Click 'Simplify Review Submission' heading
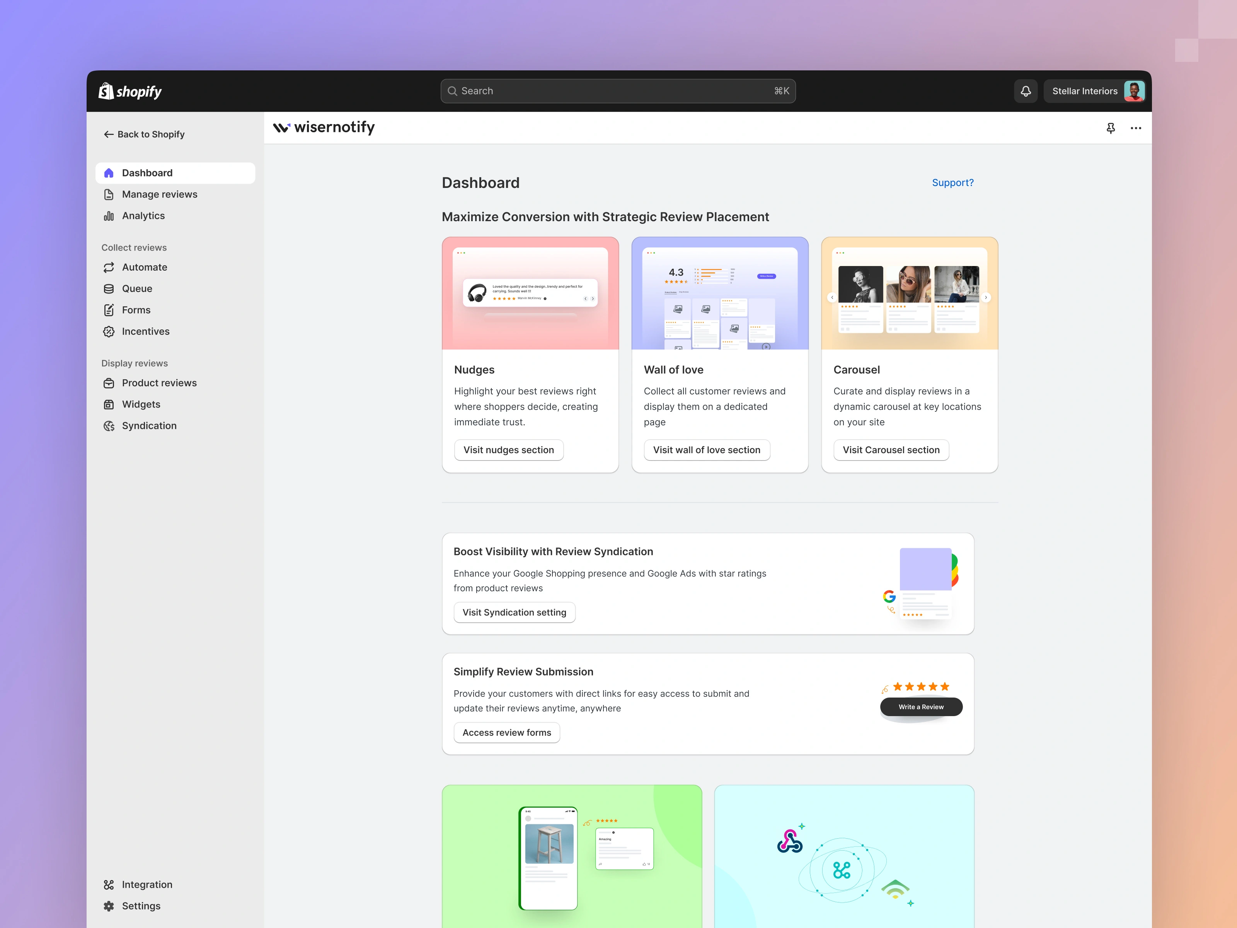This screenshot has height=928, width=1237. point(523,672)
